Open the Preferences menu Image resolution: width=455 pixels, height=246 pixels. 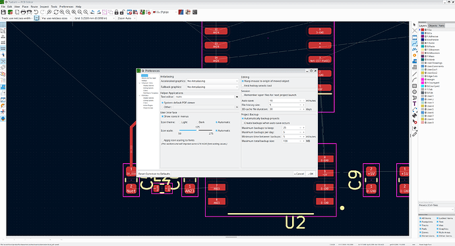coord(67,7)
